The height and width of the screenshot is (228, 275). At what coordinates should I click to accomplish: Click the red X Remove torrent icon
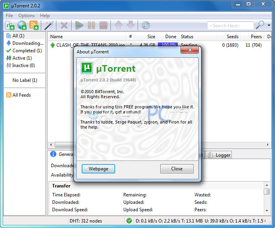point(64,25)
